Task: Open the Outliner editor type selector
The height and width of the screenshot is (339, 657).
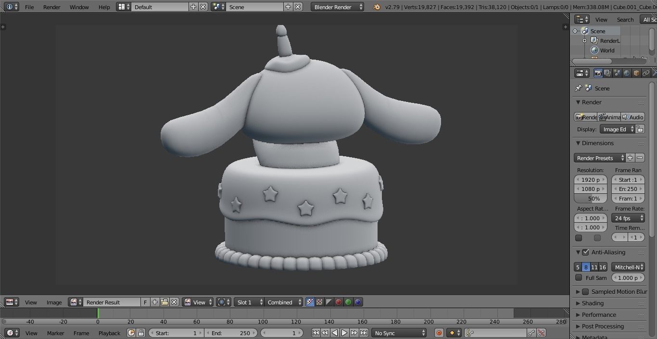Action: tap(582, 19)
